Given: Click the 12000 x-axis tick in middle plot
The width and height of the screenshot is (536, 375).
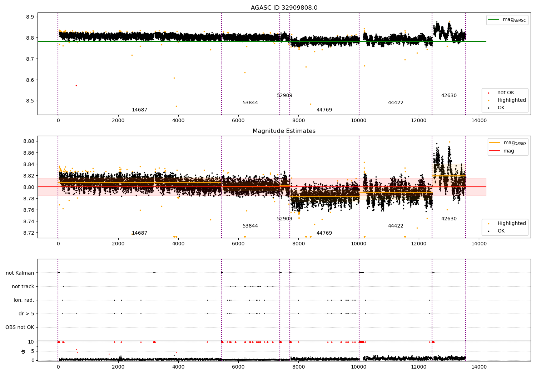Looking at the screenshot, I should click(419, 244).
